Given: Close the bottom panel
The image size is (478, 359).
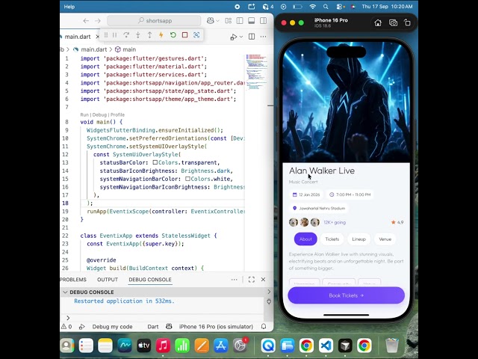Looking at the screenshot, I should [x=263, y=280].
